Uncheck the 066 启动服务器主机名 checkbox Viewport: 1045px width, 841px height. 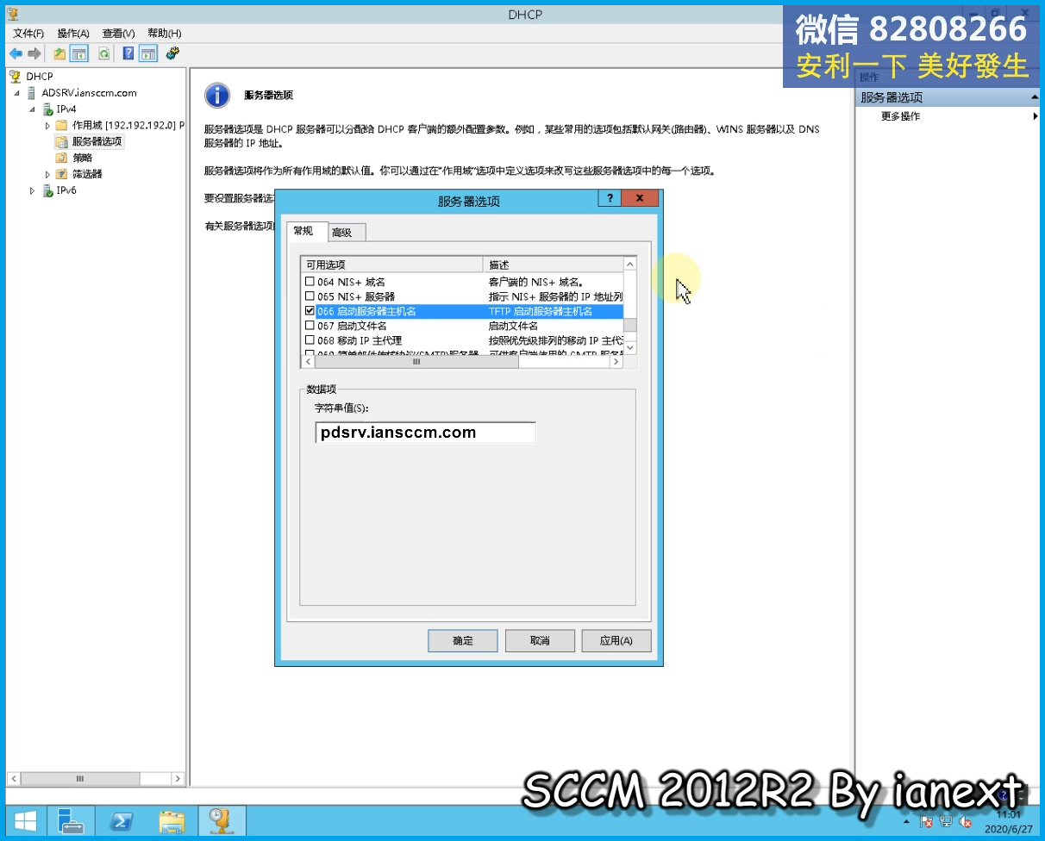click(x=310, y=311)
